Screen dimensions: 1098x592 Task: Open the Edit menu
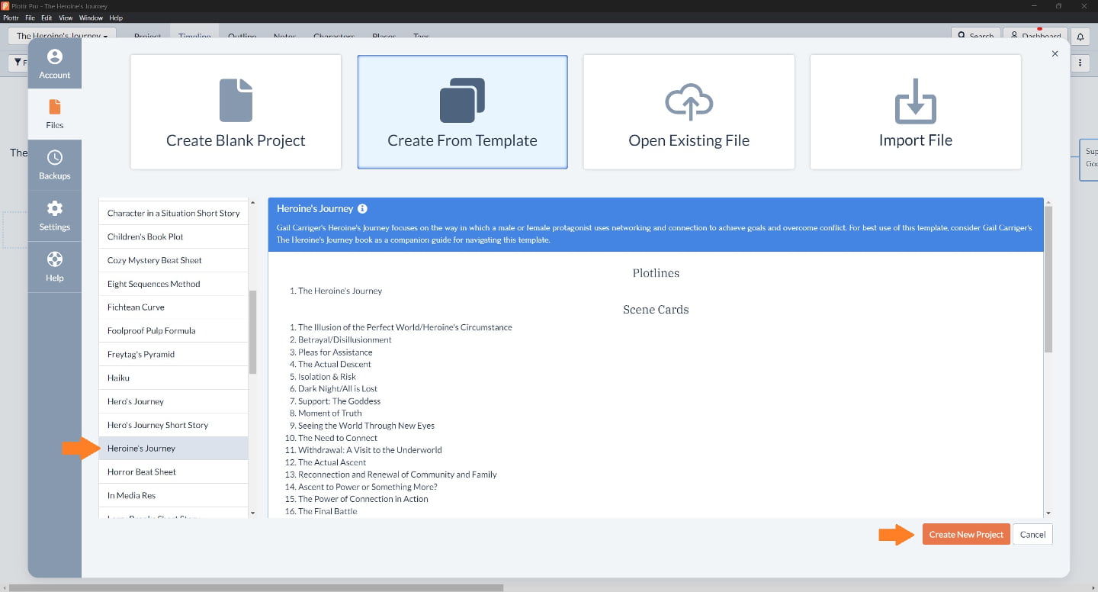click(x=47, y=18)
